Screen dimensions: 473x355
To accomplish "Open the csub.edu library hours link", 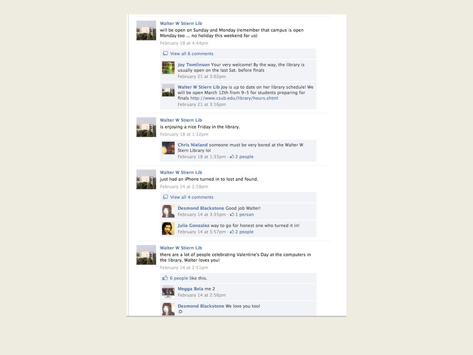I will [234, 98].
